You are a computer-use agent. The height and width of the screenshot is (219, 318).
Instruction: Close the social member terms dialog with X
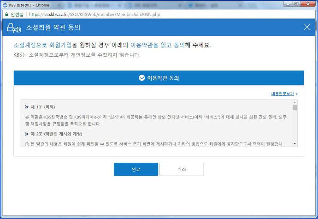[307, 27]
